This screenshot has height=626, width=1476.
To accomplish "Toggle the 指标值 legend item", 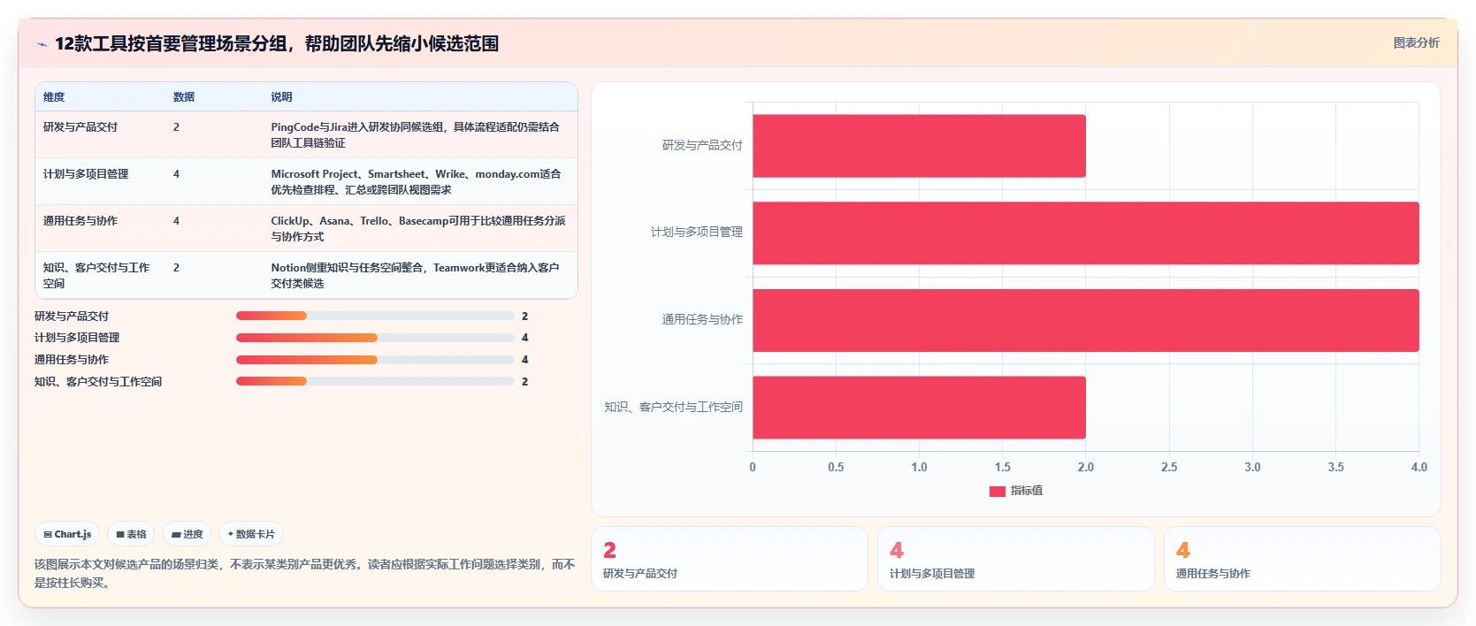I will 1016,491.
